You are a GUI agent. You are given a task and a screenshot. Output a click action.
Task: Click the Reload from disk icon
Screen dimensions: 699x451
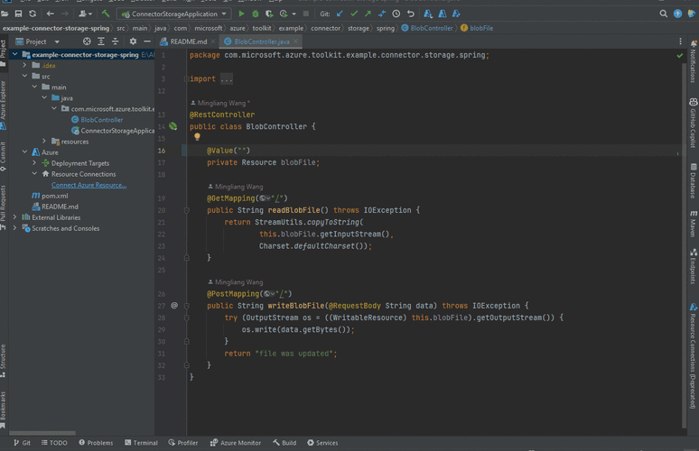tap(33, 14)
